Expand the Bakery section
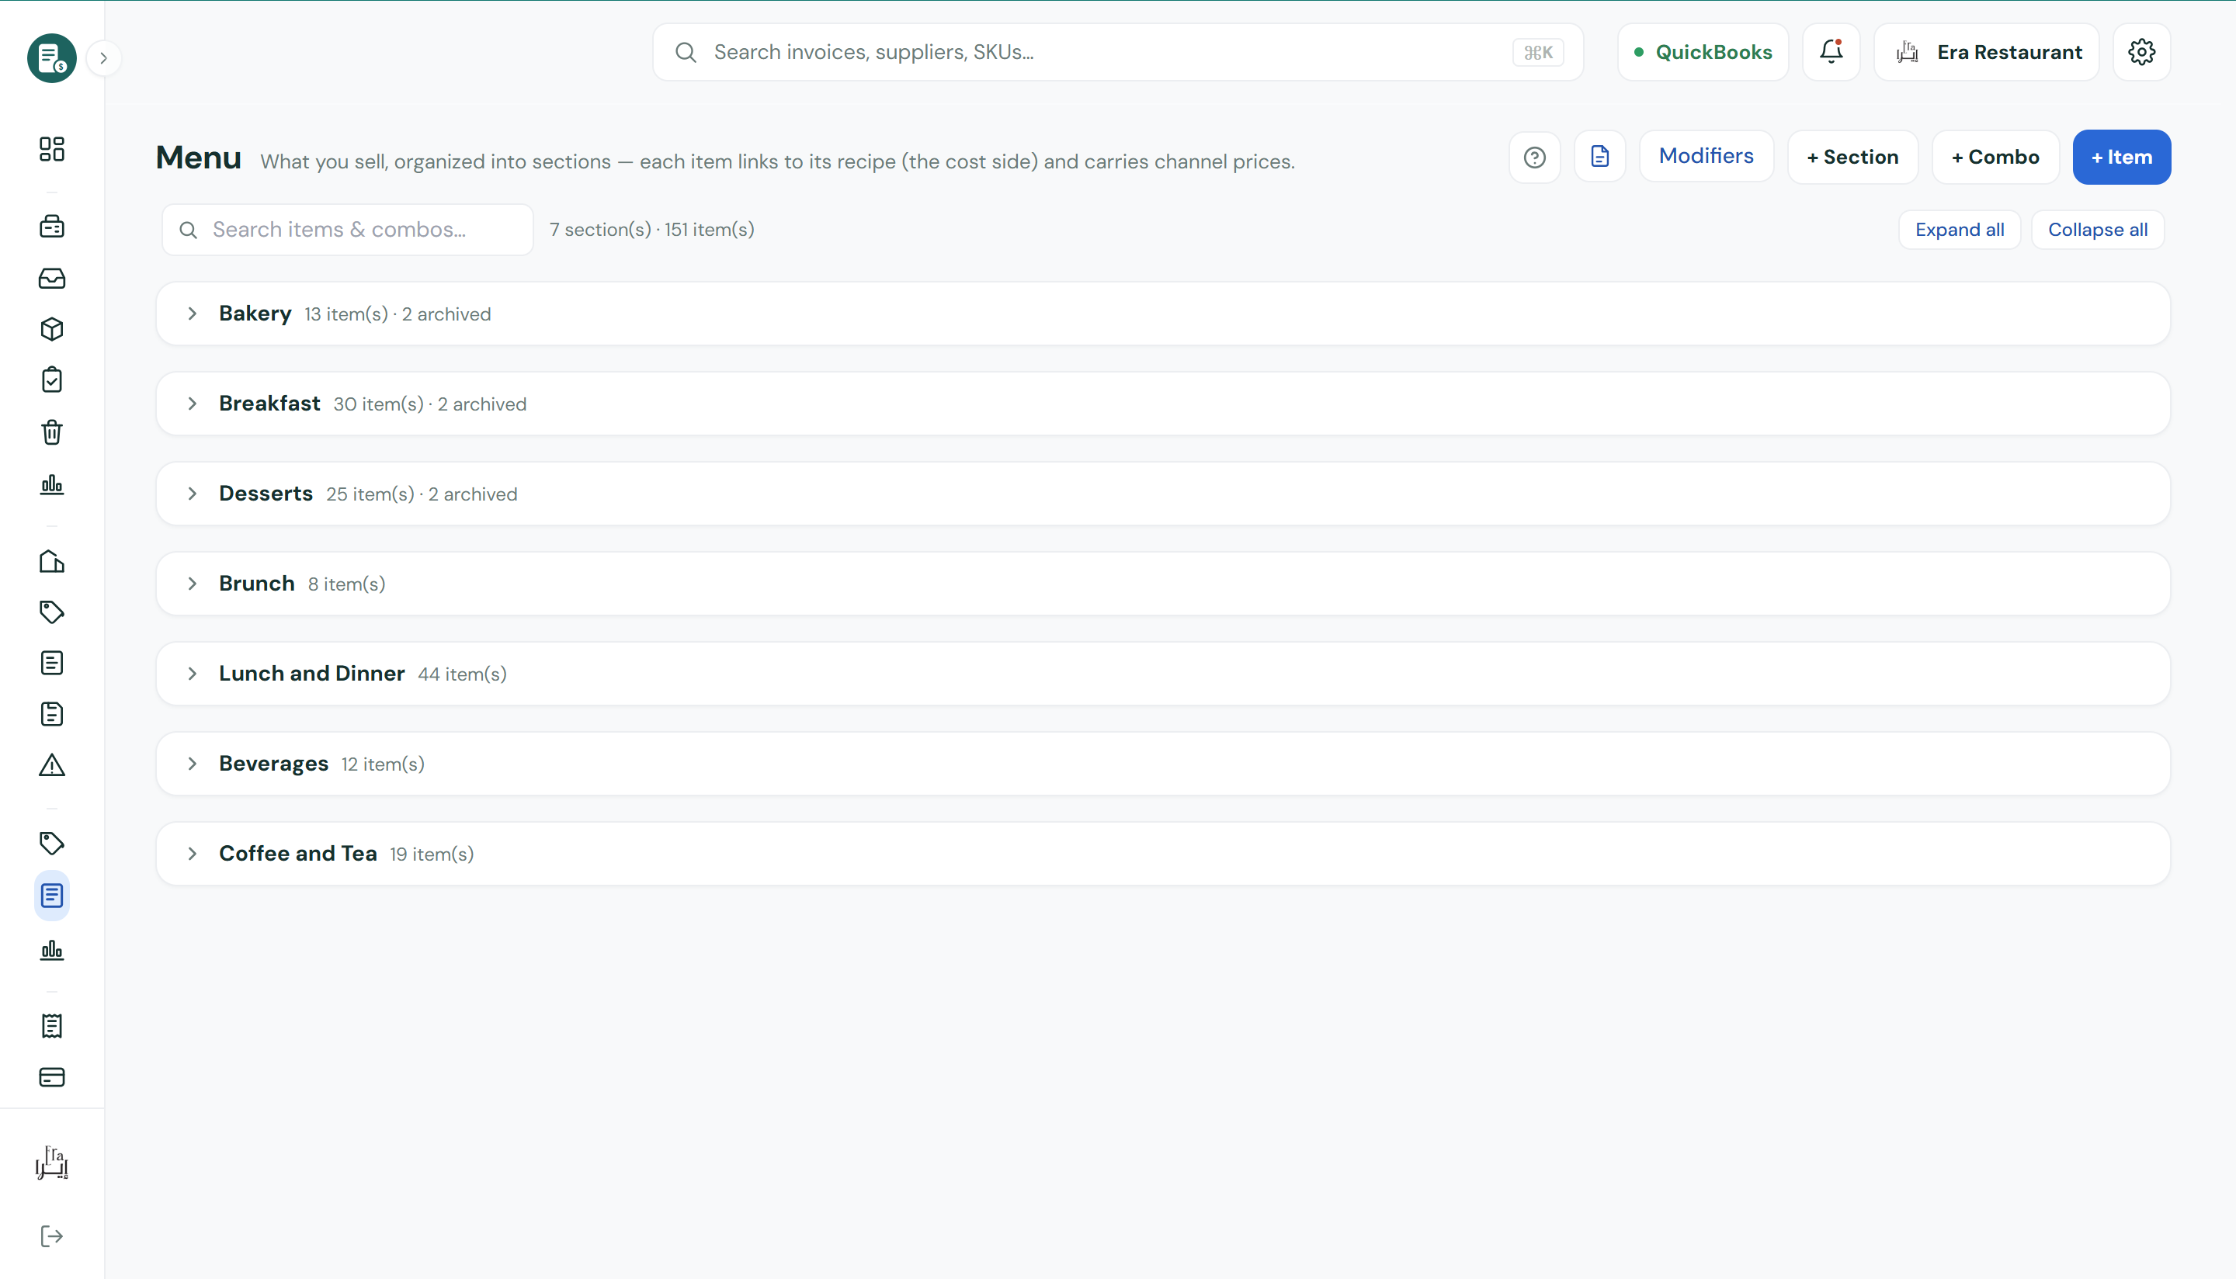Image resolution: width=2236 pixels, height=1279 pixels. 1162,314
